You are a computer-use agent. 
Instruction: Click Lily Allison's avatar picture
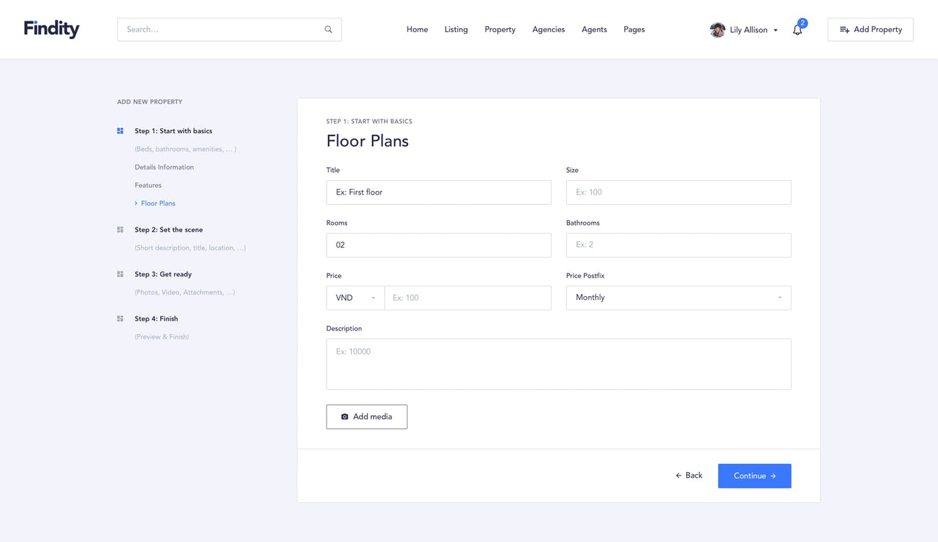[x=718, y=30]
